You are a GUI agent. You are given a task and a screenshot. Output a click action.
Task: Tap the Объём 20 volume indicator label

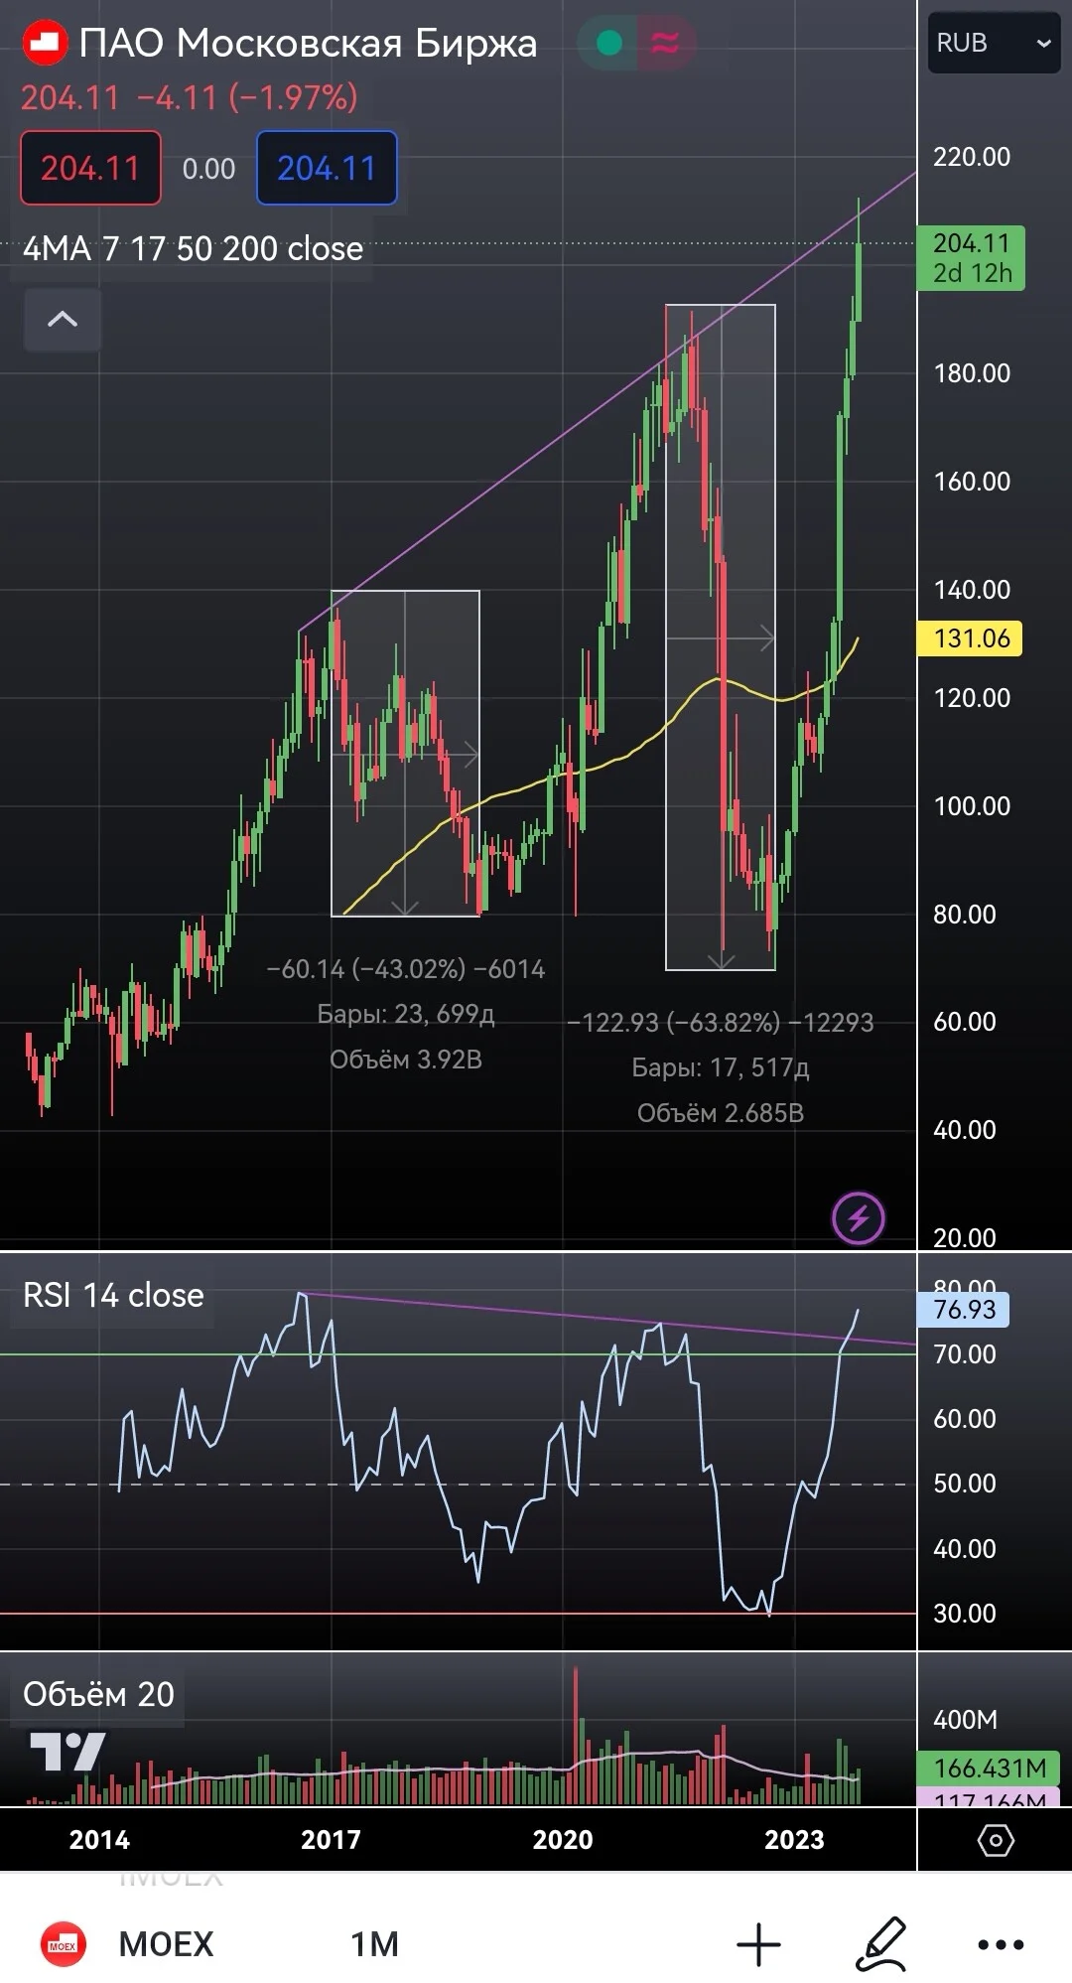pyautogui.click(x=98, y=1694)
